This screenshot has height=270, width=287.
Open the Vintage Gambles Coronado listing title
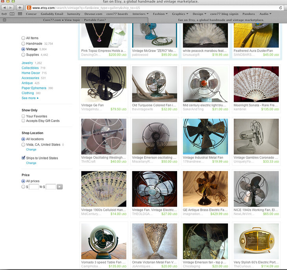(256, 157)
